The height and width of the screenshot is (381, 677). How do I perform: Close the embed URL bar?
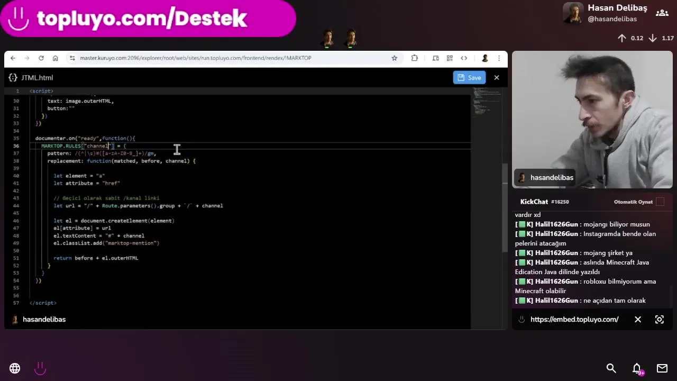point(638,320)
